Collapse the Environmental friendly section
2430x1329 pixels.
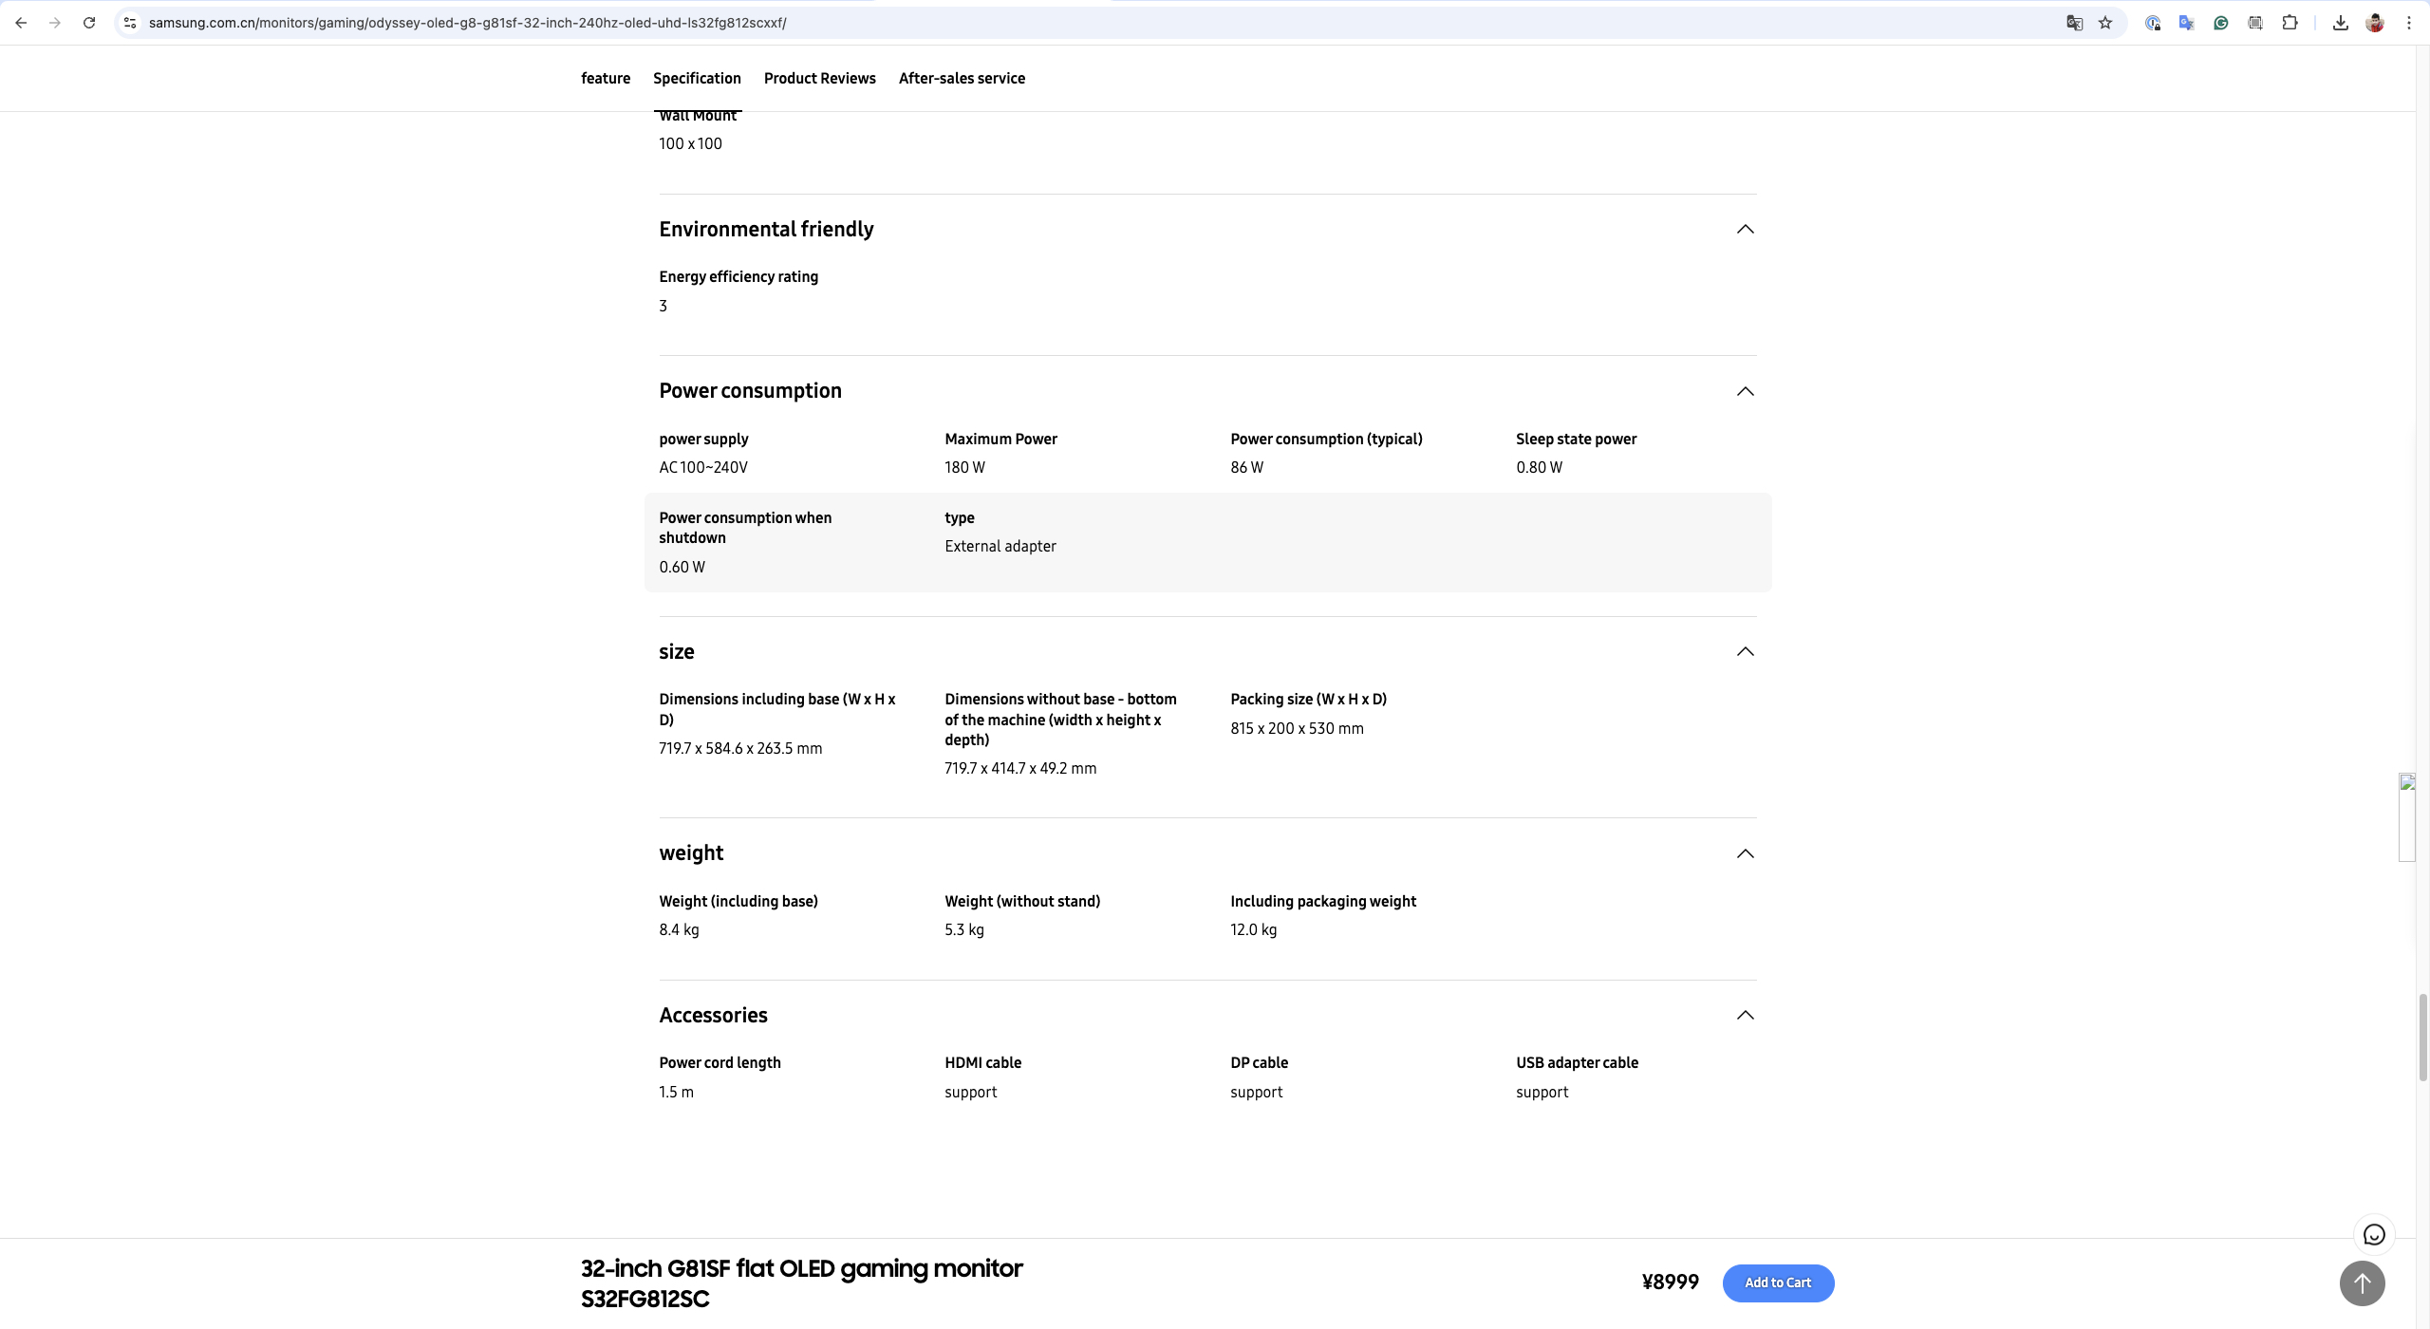click(1745, 229)
